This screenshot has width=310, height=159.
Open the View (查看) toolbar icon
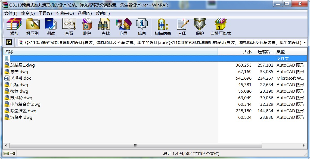pyautogui.click(x=69, y=27)
